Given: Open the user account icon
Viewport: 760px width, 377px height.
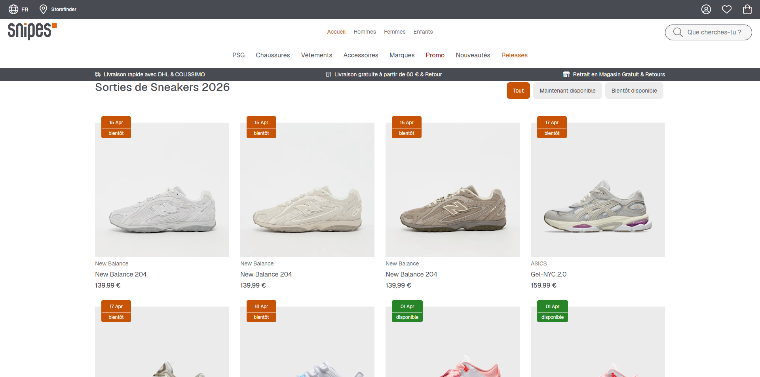Looking at the screenshot, I should (x=706, y=9).
